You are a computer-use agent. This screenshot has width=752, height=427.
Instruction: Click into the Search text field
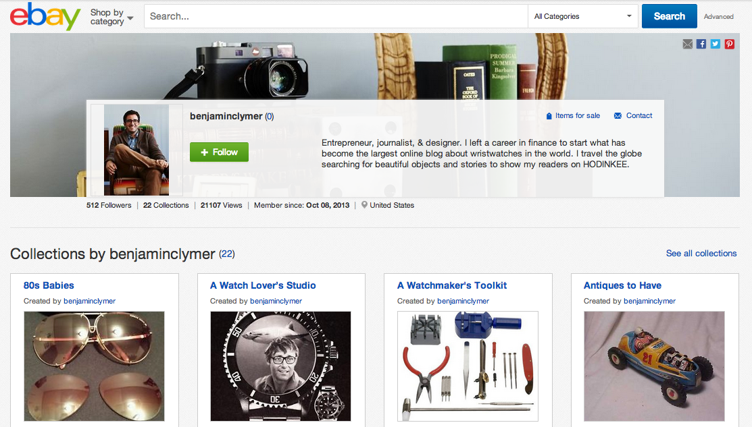pyautogui.click(x=336, y=16)
